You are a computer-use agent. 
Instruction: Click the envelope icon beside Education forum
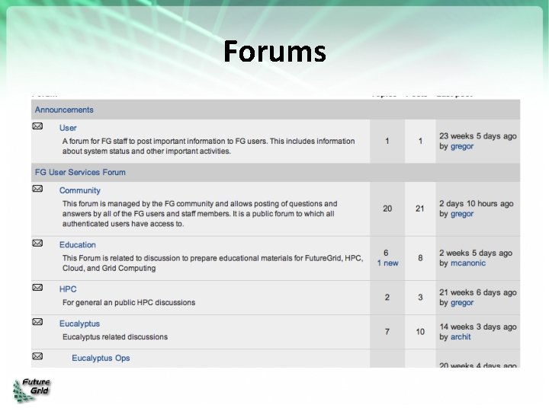37,244
